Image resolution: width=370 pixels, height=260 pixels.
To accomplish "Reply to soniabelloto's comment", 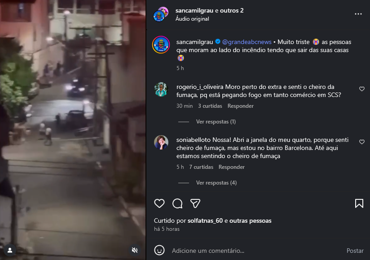I will 232,167.
